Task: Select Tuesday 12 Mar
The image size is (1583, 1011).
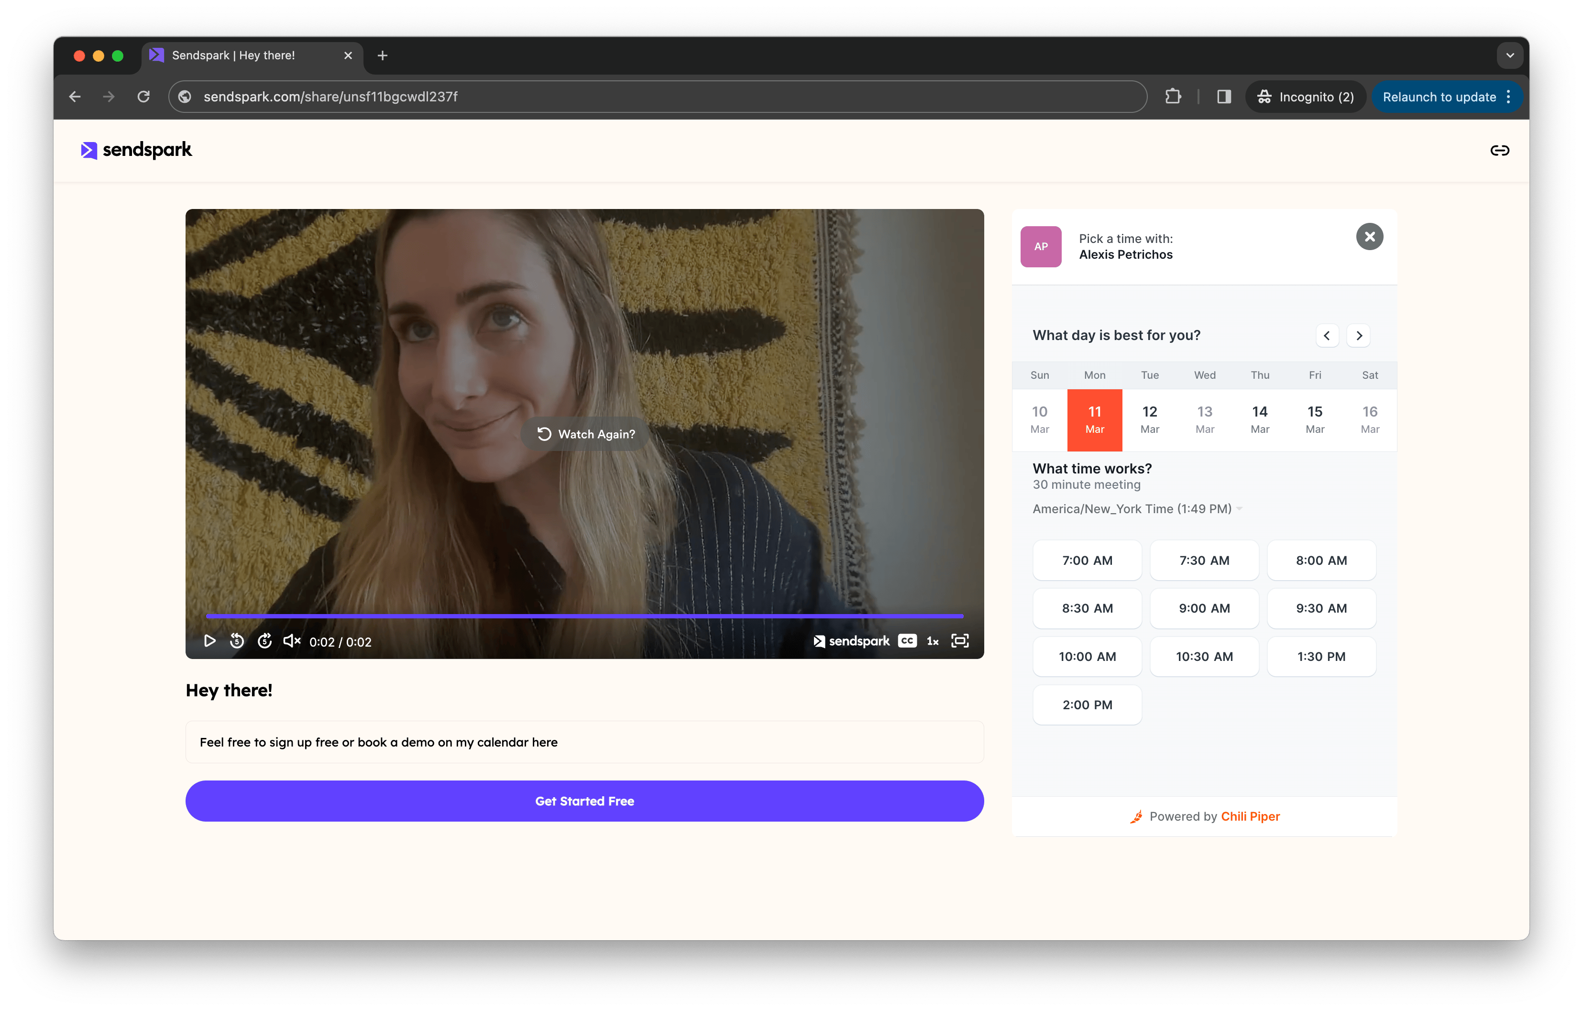Action: 1150,419
